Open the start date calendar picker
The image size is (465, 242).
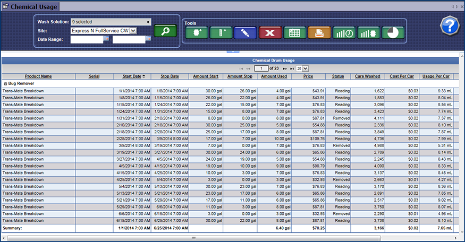[x=106, y=39]
